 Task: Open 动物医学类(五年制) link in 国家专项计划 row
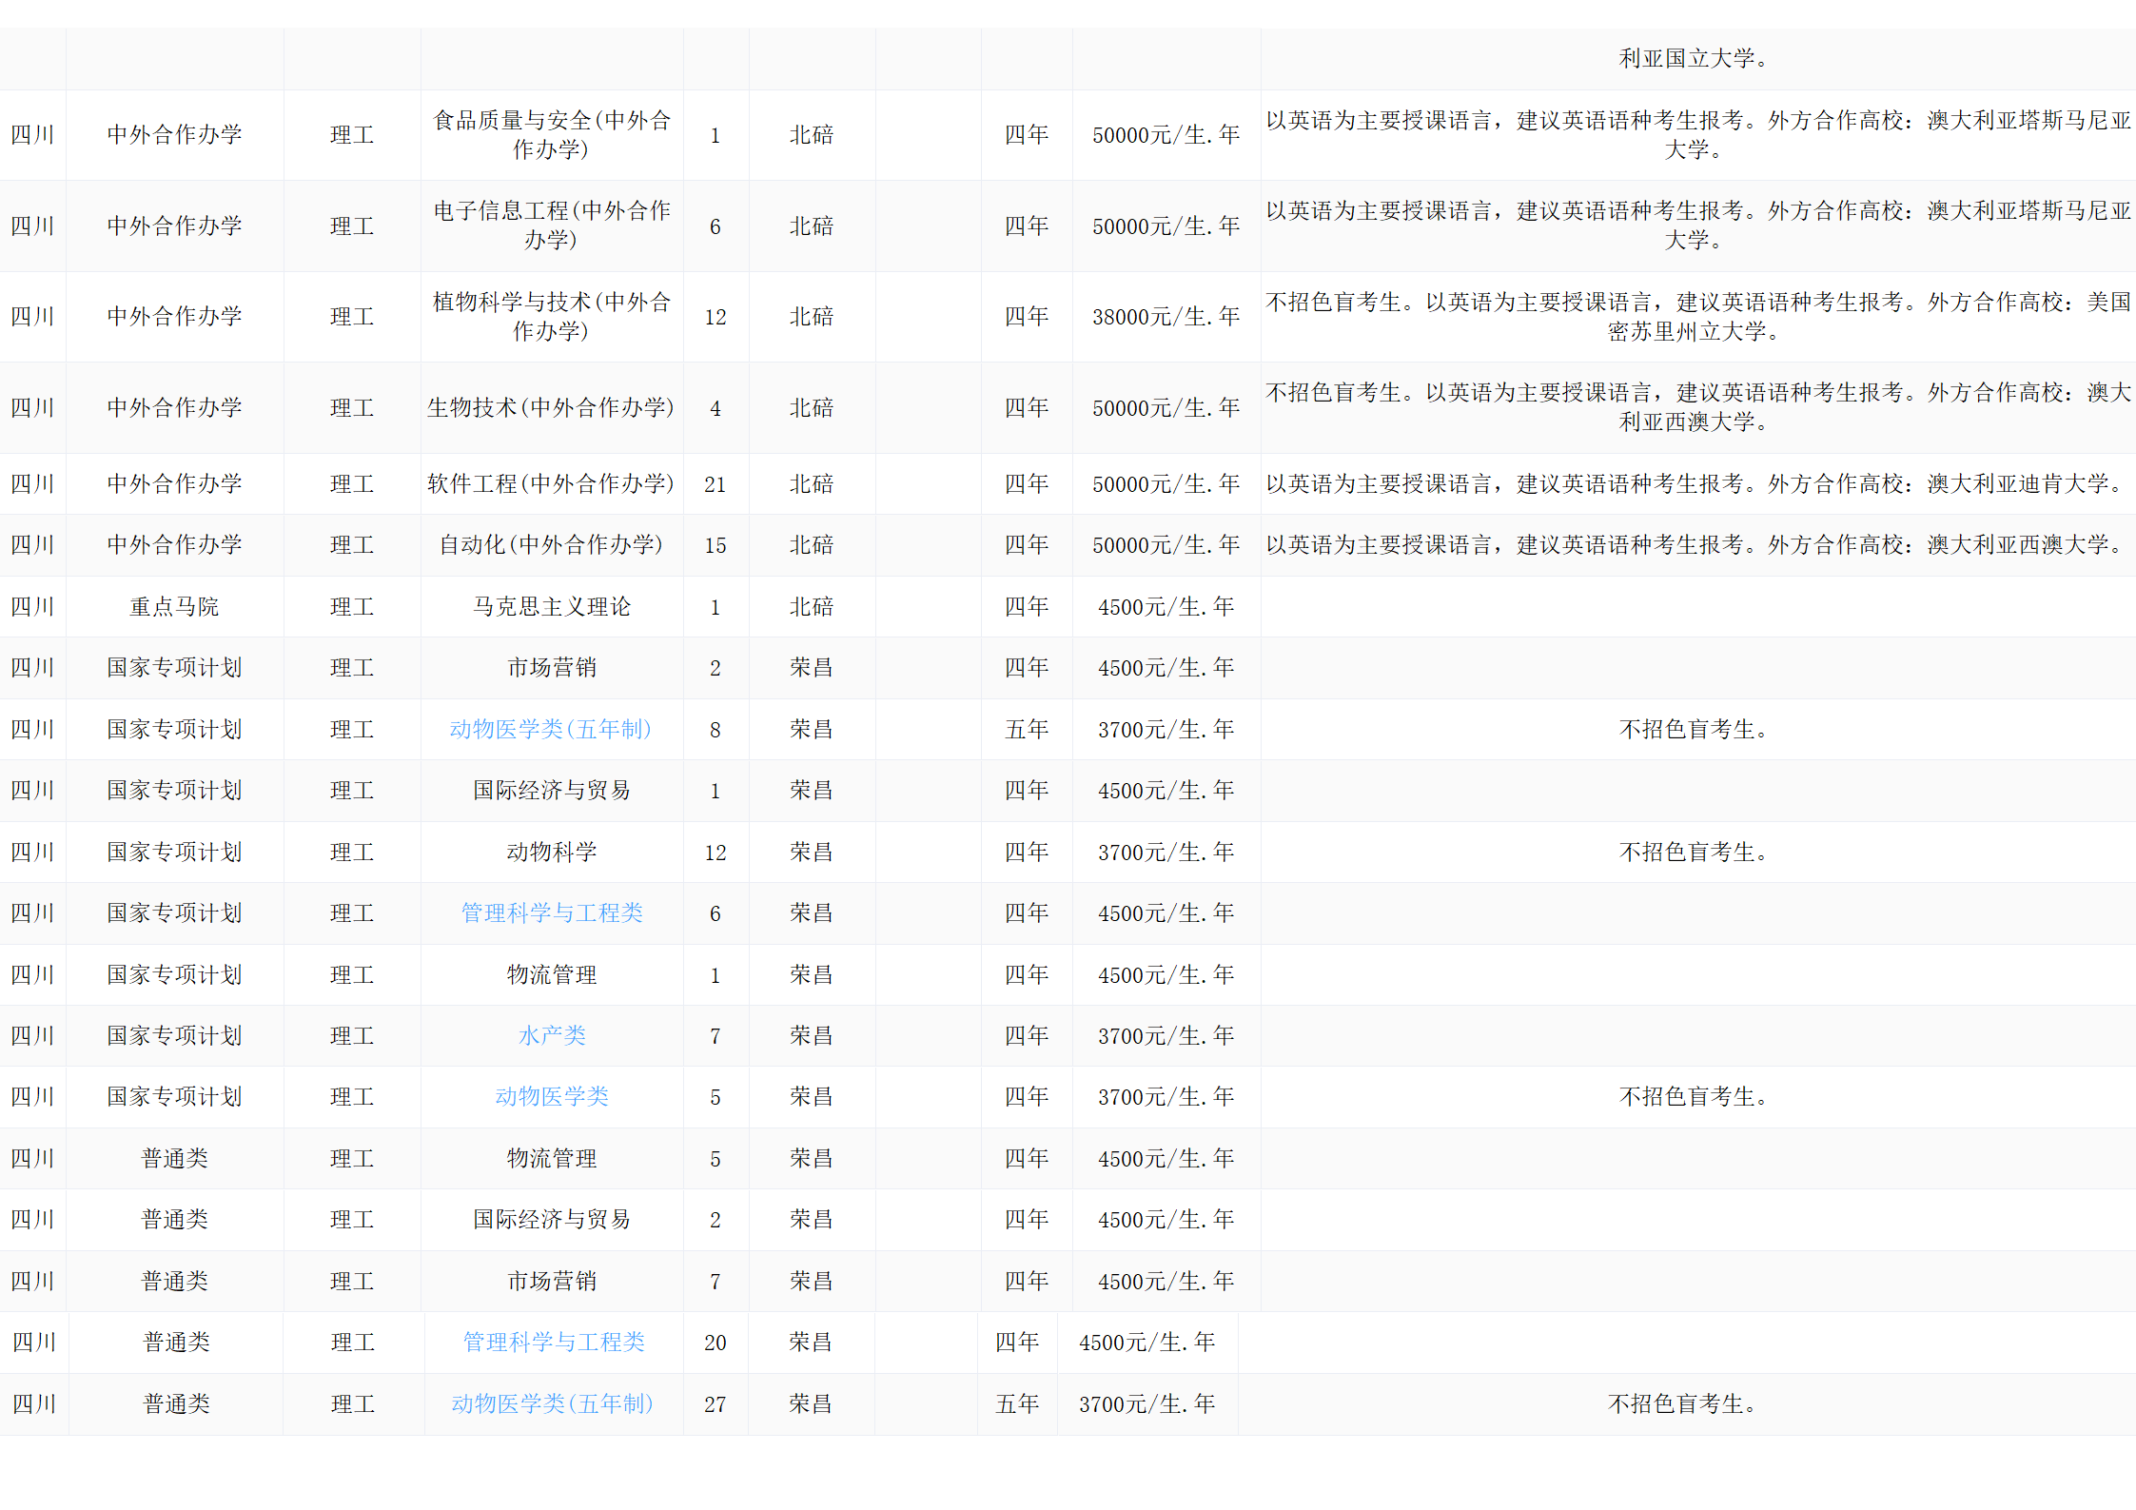[x=550, y=729]
